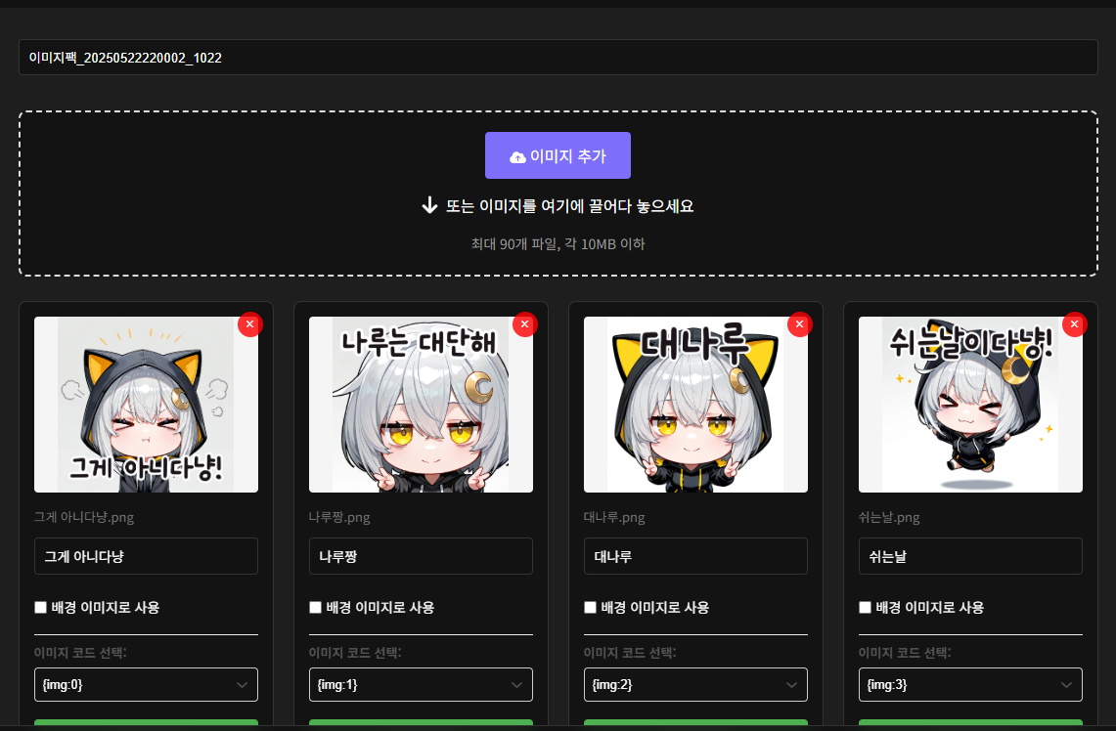This screenshot has height=731, width=1116.
Task: Open the {img:1} image code dropdown
Action: 421,685
